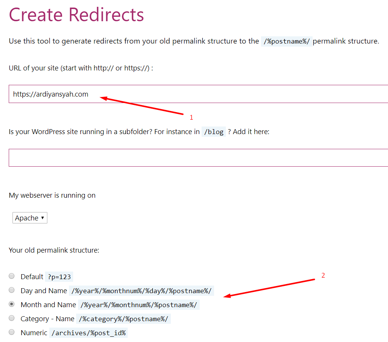Click the 'Month and Name' label text

tap(48, 305)
